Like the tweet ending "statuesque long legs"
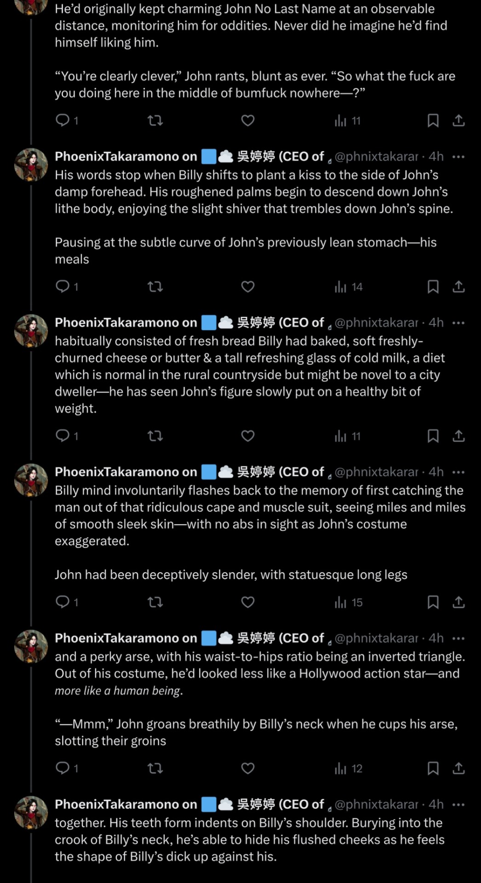 pos(248,602)
